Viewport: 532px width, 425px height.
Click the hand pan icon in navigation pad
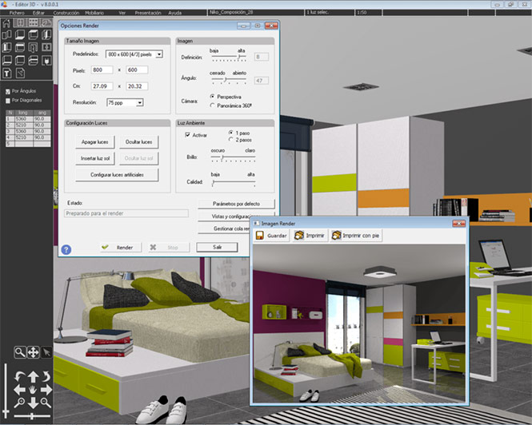point(33,391)
